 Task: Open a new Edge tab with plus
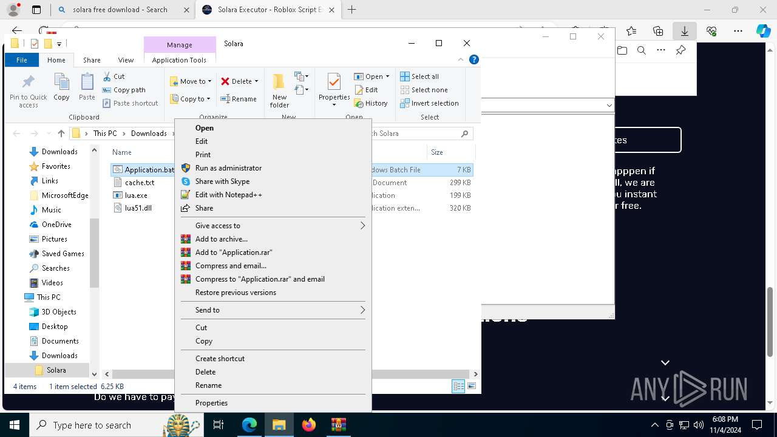351,10
